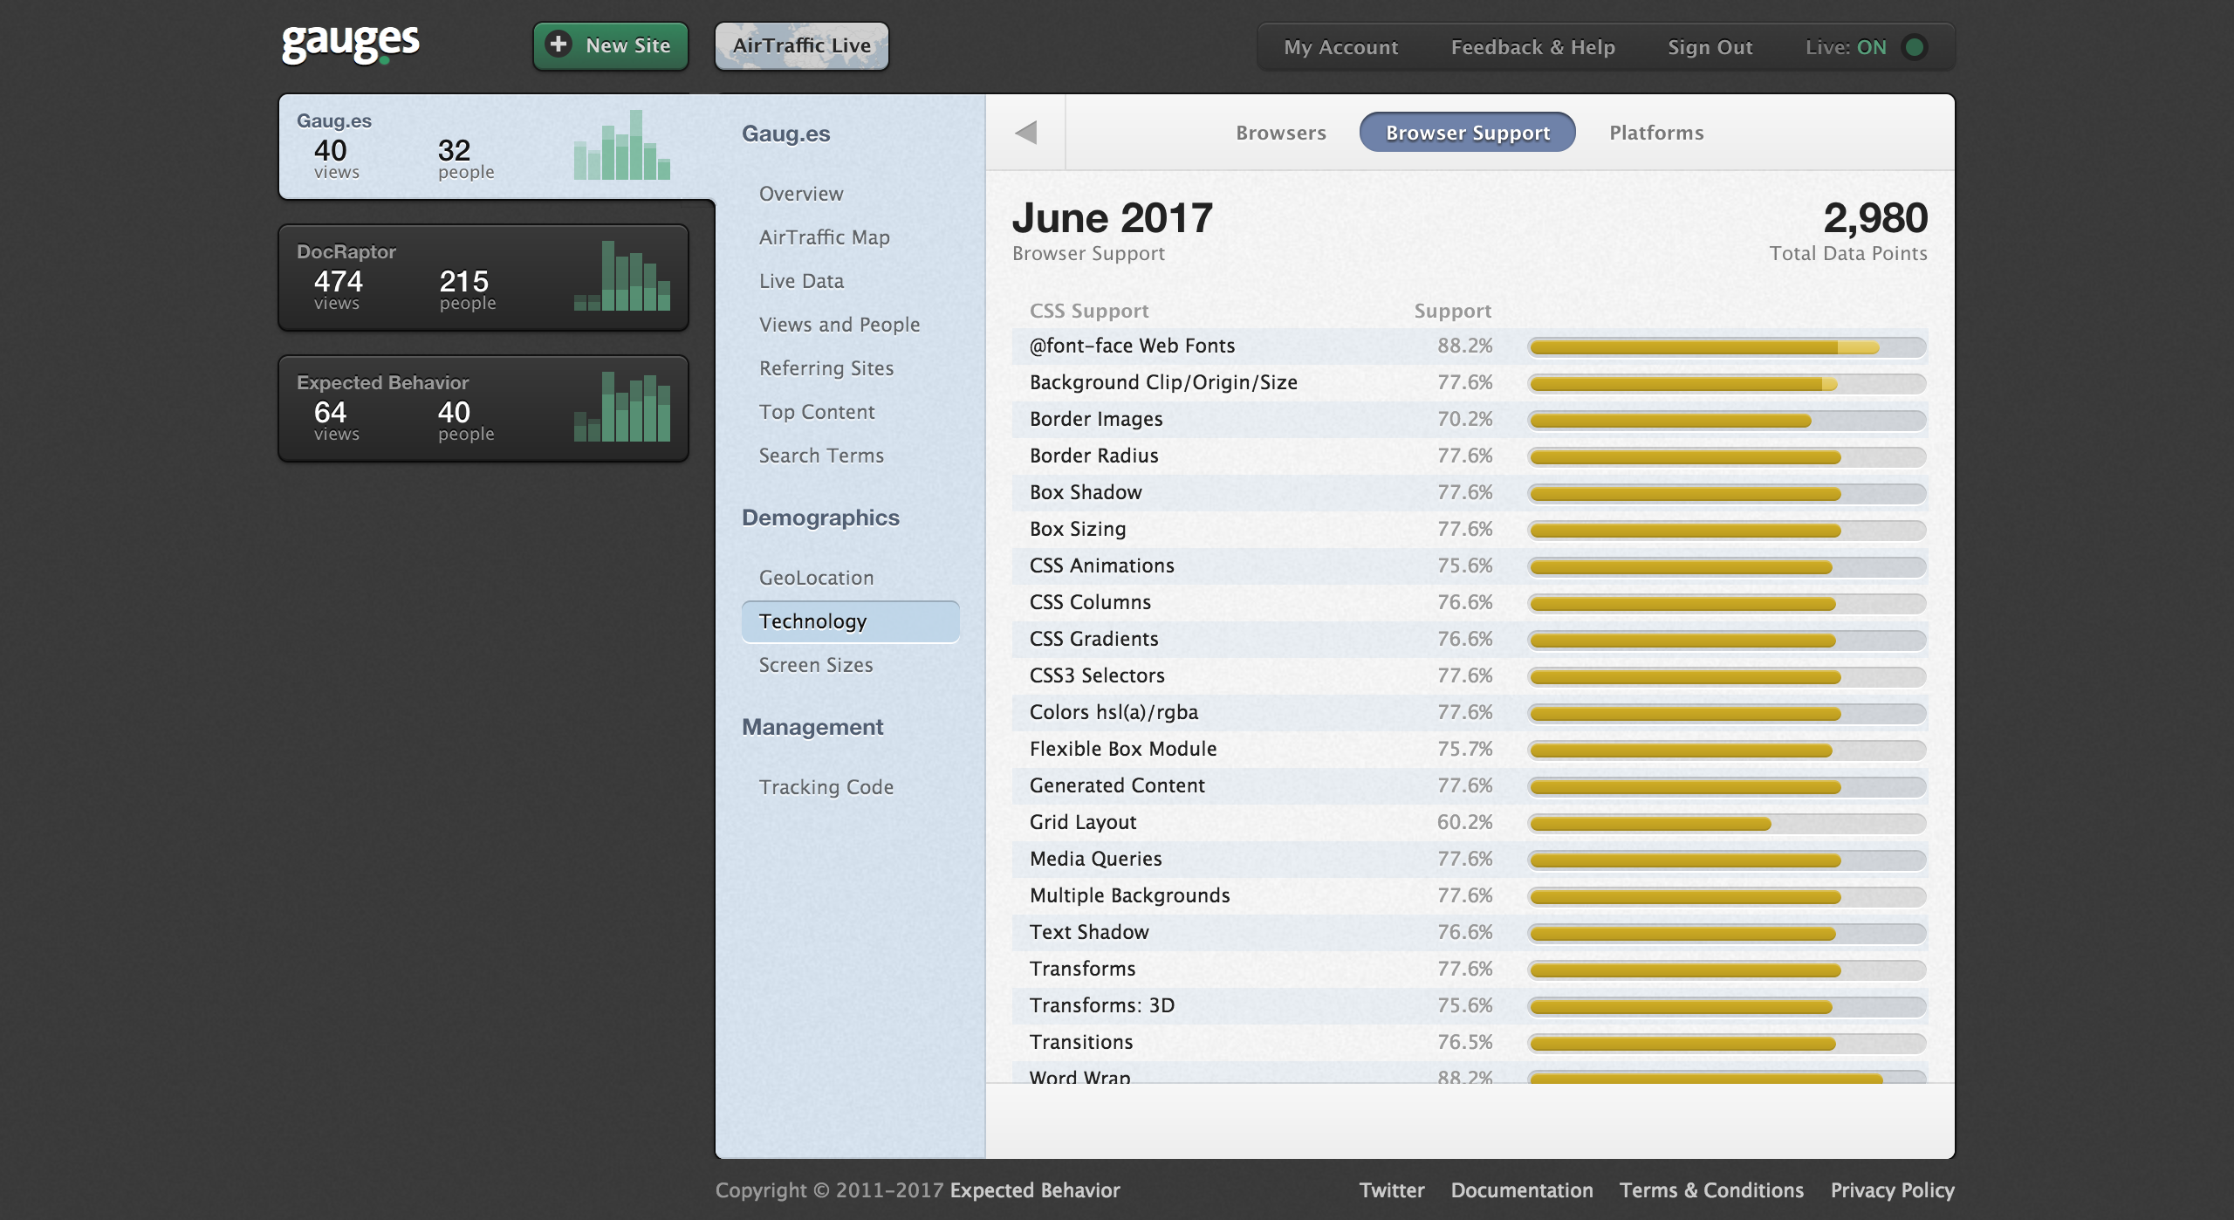The height and width of the screenshot is (1220, 2234).
Task: Click the Border Radius row label
Action: tap(1093, 456)
